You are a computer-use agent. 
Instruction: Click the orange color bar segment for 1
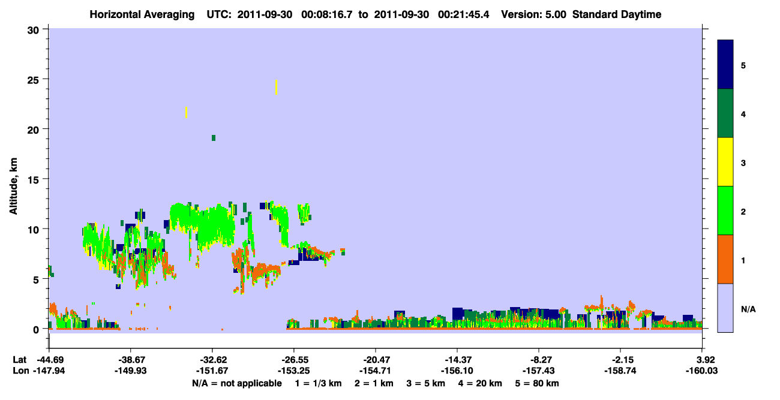725,259
